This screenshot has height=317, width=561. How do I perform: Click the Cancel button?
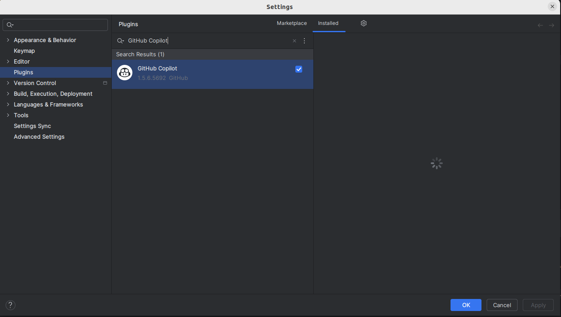coord(502,305)
